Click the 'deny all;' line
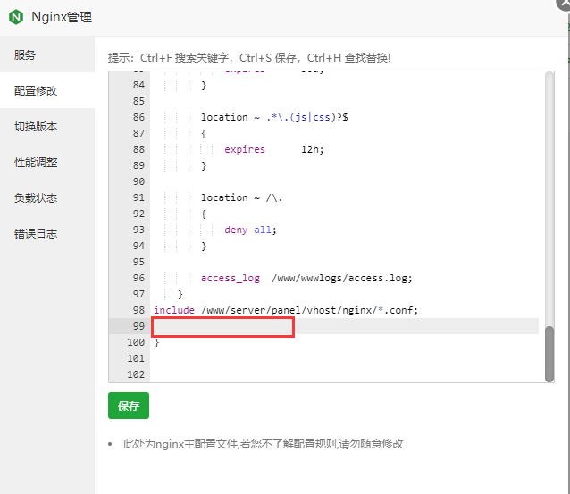Viewport: 570px width, 494px height. (250, 230)
